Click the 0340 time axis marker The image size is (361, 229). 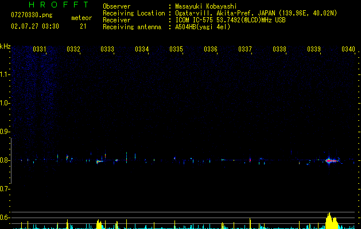pos(348,49)
